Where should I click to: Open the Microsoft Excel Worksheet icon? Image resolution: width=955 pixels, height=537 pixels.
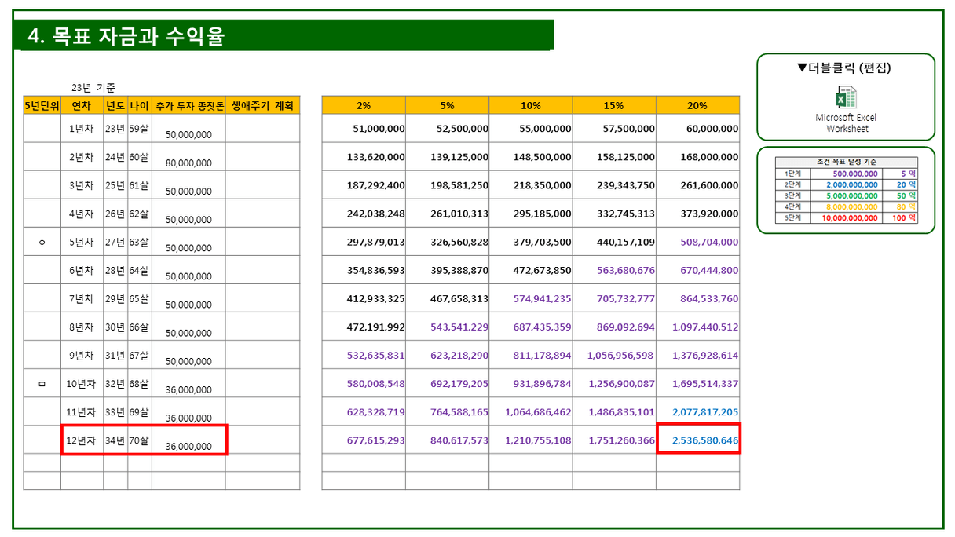coord(845,99)
